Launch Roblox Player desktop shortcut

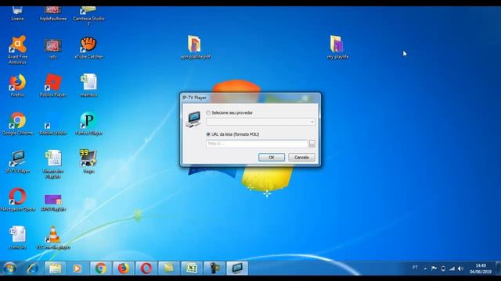(x=53, y=85)
